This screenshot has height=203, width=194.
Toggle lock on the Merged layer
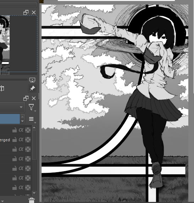coord(15,139)
